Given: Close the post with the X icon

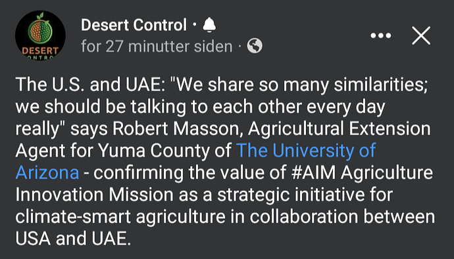Looking at the screenshot, I should tap(421, 35).
